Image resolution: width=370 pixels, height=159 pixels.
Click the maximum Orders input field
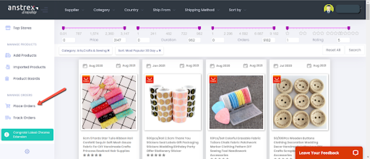[x=269, y=40]
